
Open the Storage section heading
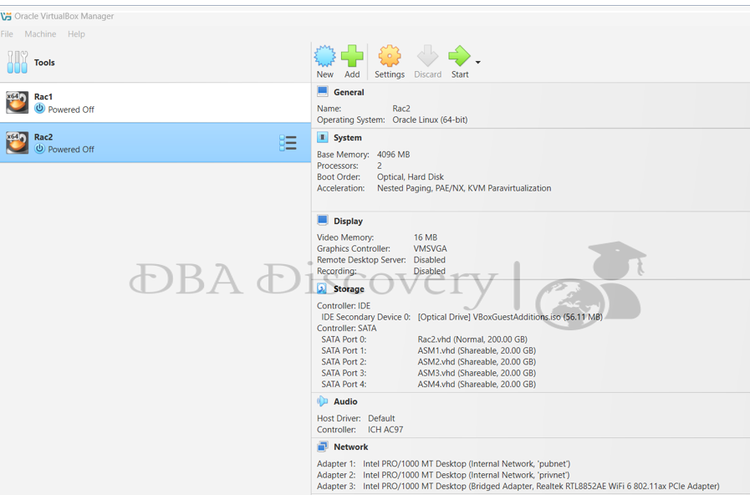[349, 288]
